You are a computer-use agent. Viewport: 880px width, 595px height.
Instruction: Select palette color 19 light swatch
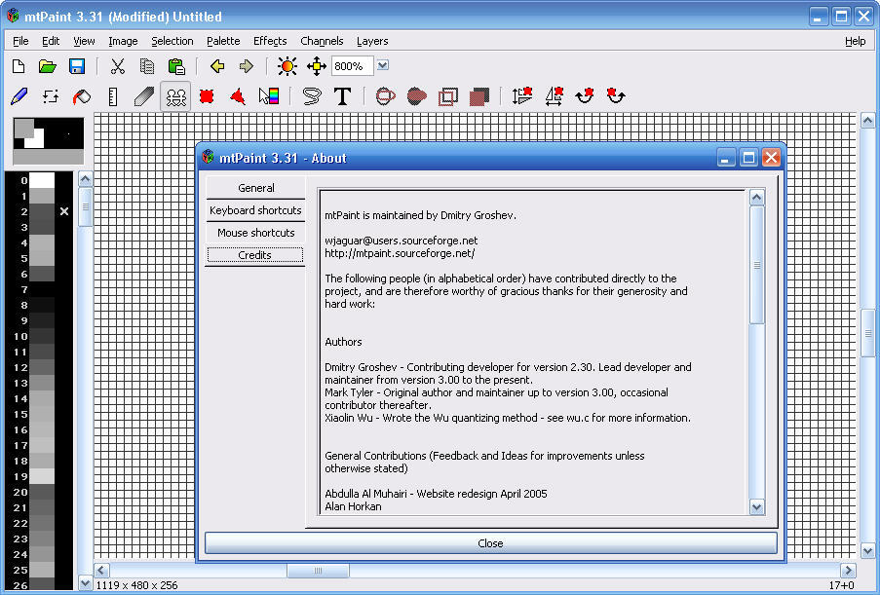point(42,476)
